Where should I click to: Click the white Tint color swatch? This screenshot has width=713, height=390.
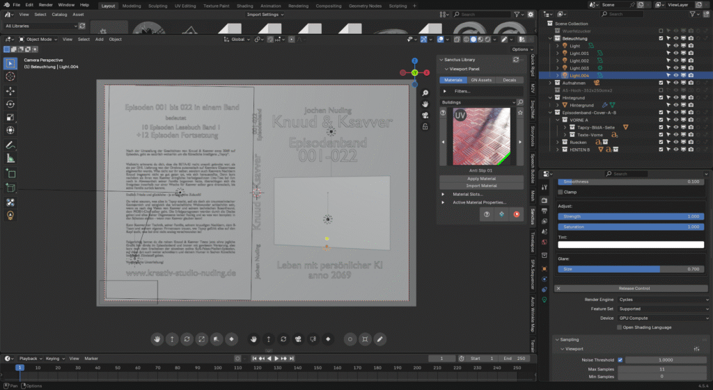pos(631,245)
